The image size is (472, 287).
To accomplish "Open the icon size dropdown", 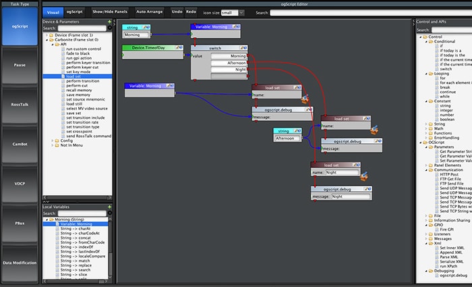I will pos(241,13).
